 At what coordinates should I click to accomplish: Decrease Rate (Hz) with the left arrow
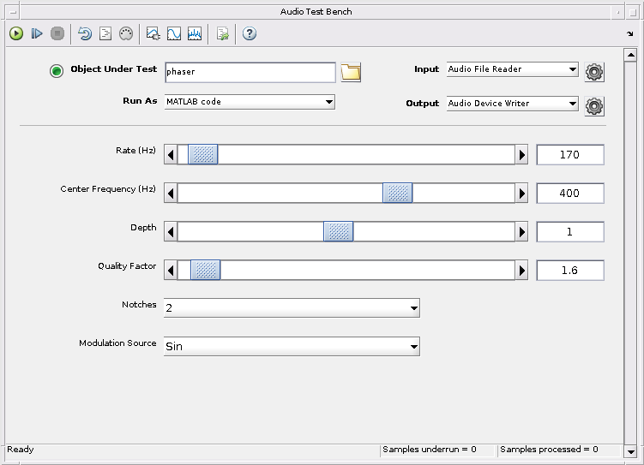[171, 155]
